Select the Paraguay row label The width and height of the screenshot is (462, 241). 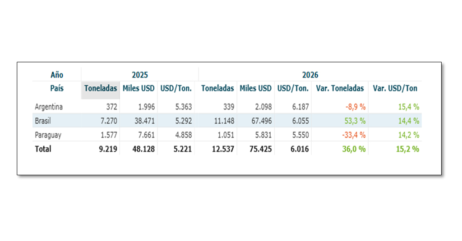tap(48, 135)
